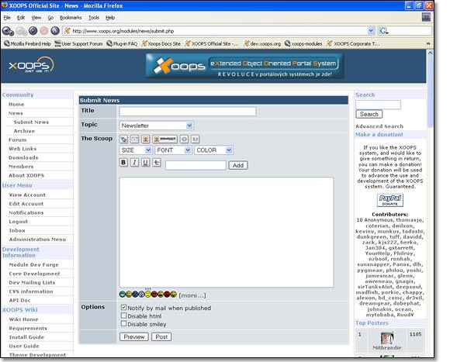The image size is (450, 362).
Task: Open Mozilla Firebird Help bookmark
Action: click(x=28, y=44)
